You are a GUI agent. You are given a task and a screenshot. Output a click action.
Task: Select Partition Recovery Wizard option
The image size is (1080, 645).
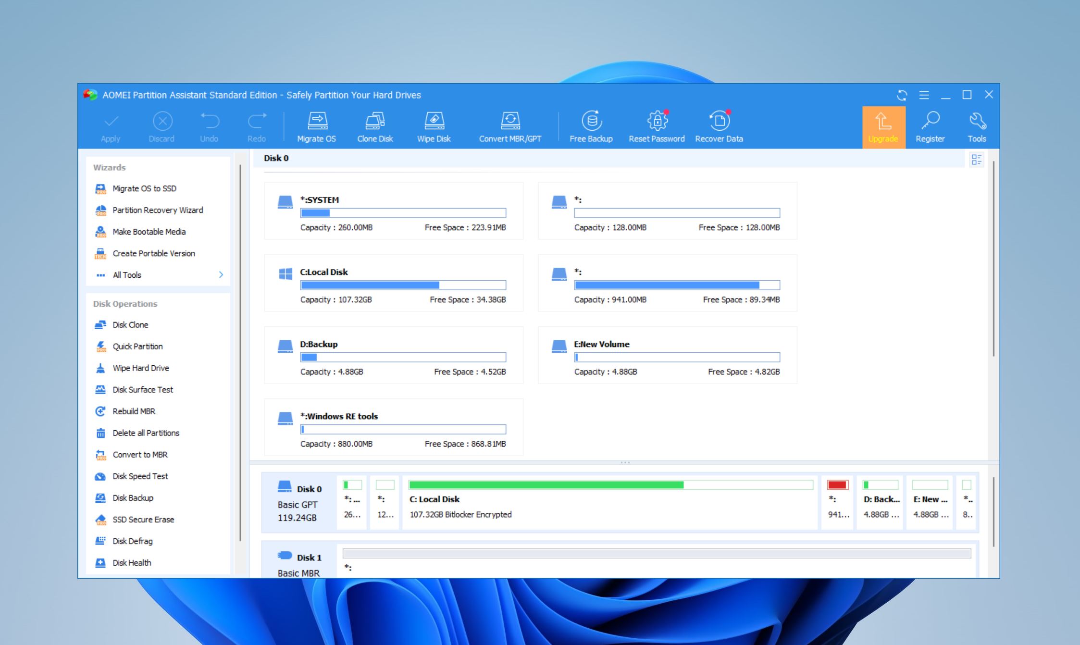157,210
